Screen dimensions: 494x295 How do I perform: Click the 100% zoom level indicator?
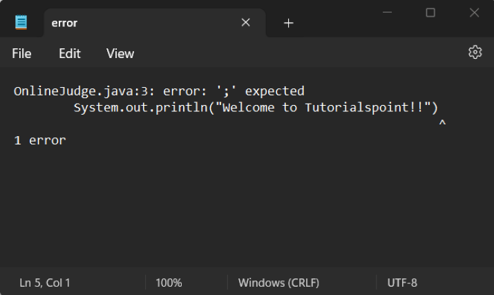point(169,283)
